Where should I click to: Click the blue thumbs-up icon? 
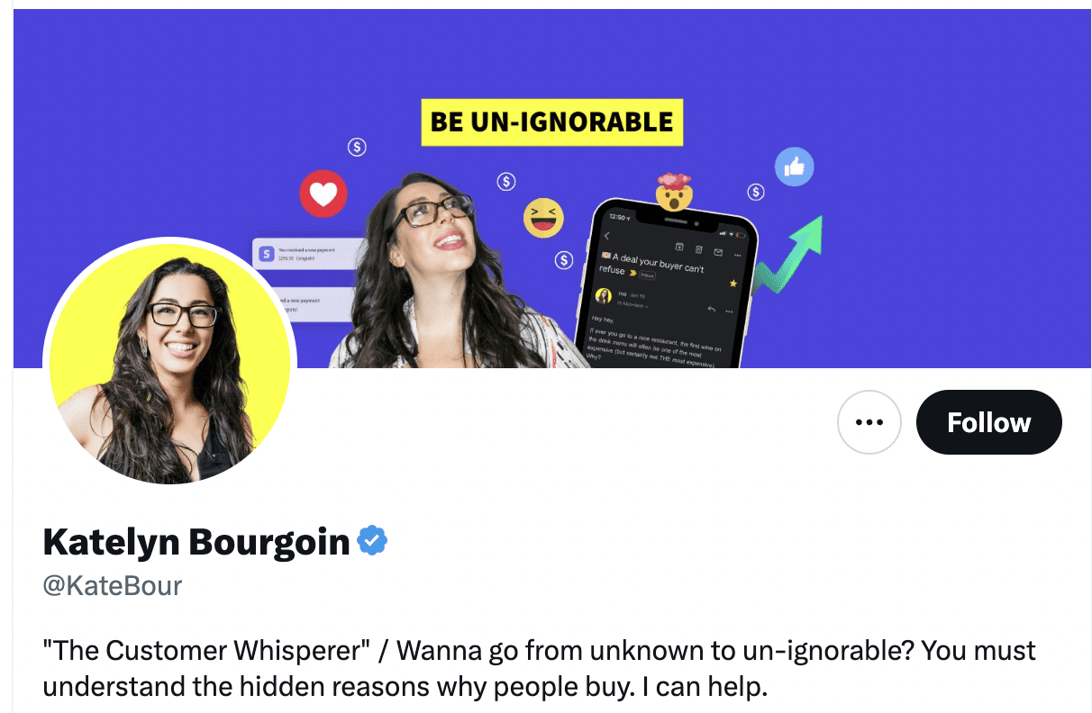(794, 167)
